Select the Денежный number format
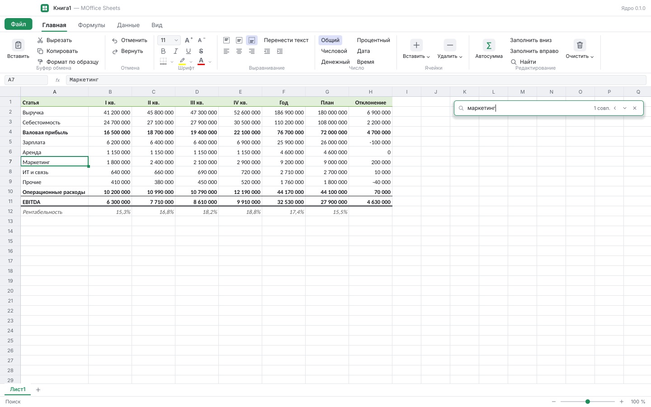Screen dimensions: 651x407 (335, 62)
